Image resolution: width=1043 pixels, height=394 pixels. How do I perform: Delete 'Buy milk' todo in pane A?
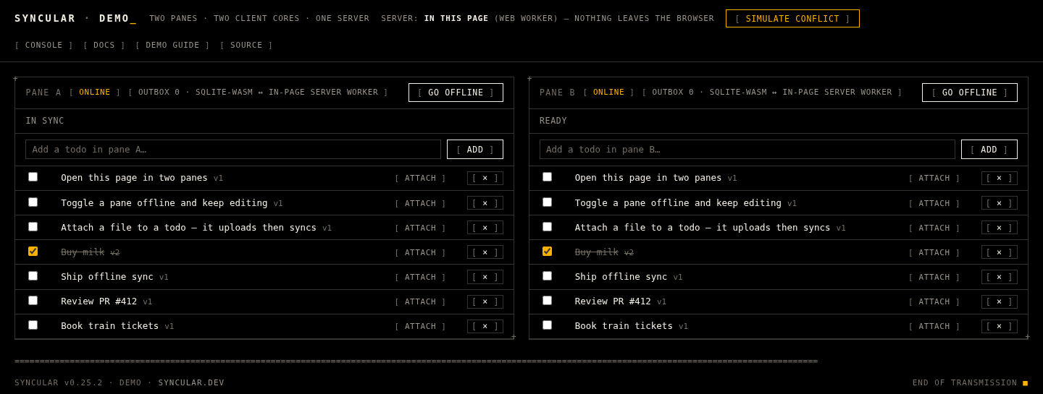tap(485, 252)
